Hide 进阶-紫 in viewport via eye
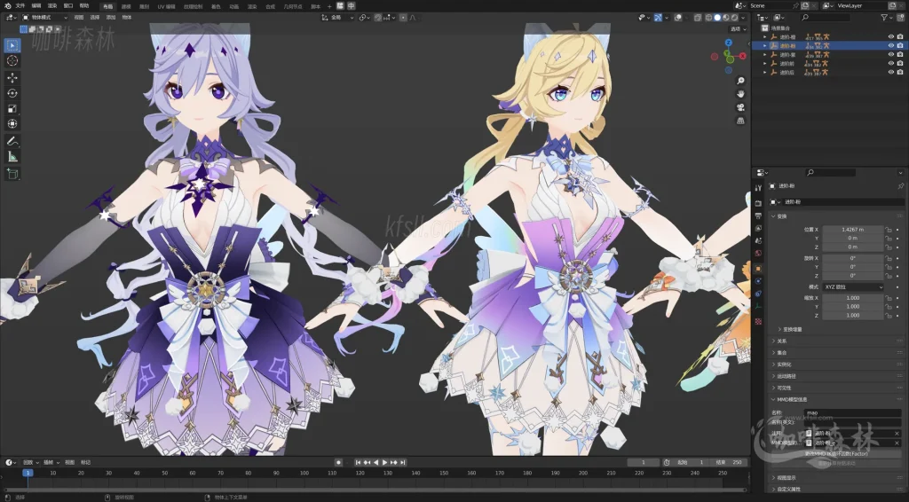The height and width of the screenshot is (502, 909). click(x=891, y=54)
